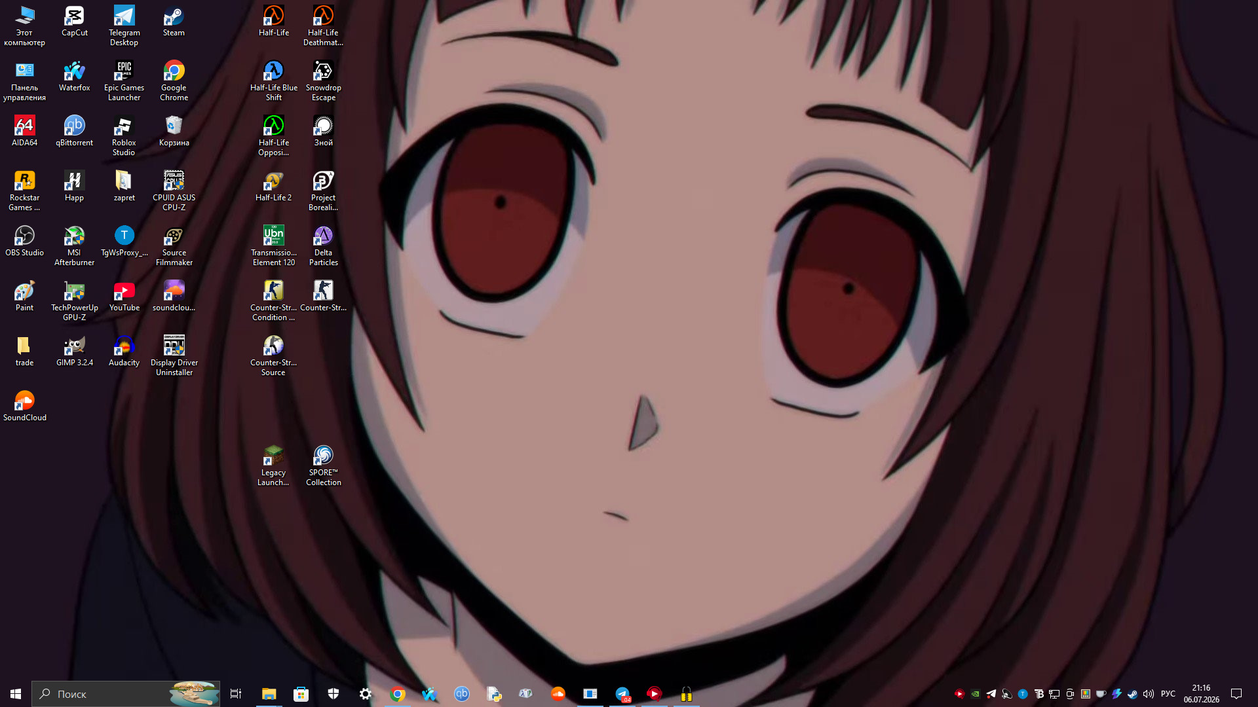
Task: Click the SPORE Collection shortcut
Action: click(323, 466)
